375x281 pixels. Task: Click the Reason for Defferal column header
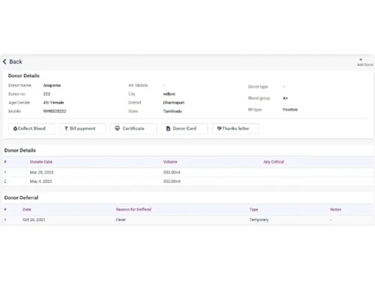[x=133, y=209]
